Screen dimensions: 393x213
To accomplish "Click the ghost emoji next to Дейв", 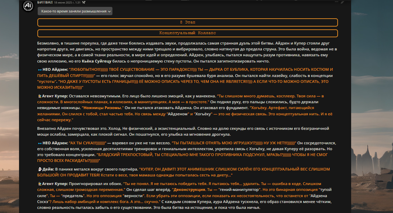I will pyautogui.click(x=39, y=169).
